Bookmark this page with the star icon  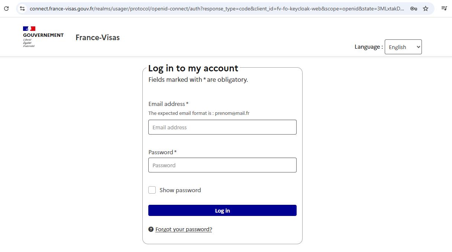pyautogui.click(x=425, y=8)
